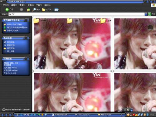Open the Views dropdown arrow

(59, 10)
